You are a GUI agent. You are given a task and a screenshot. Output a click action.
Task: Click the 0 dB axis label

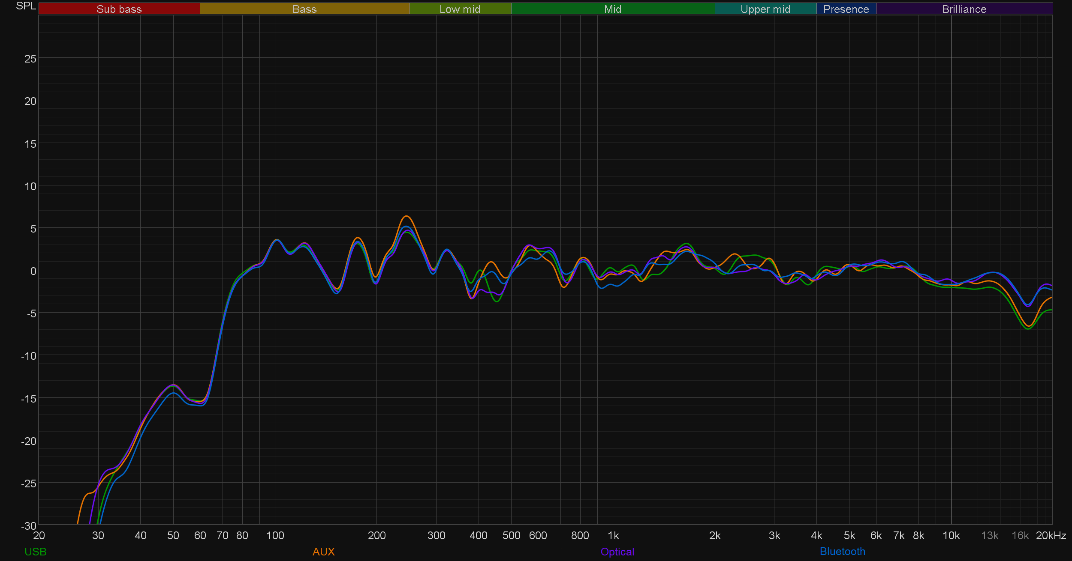click(x=33, y=271)
